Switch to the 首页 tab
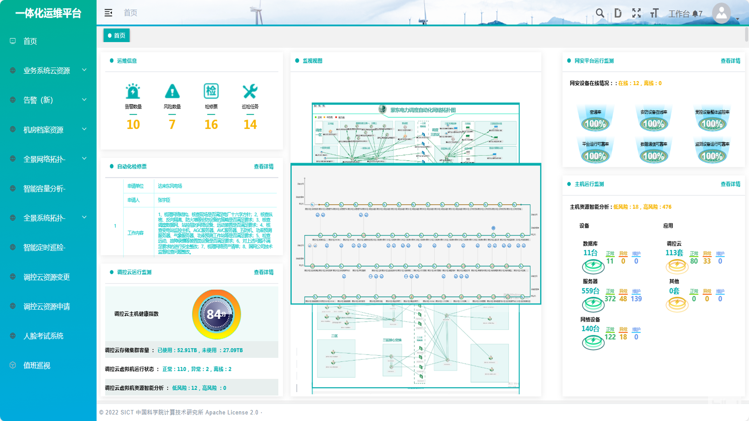Screen dimensions: 749x421 point(117,35)
